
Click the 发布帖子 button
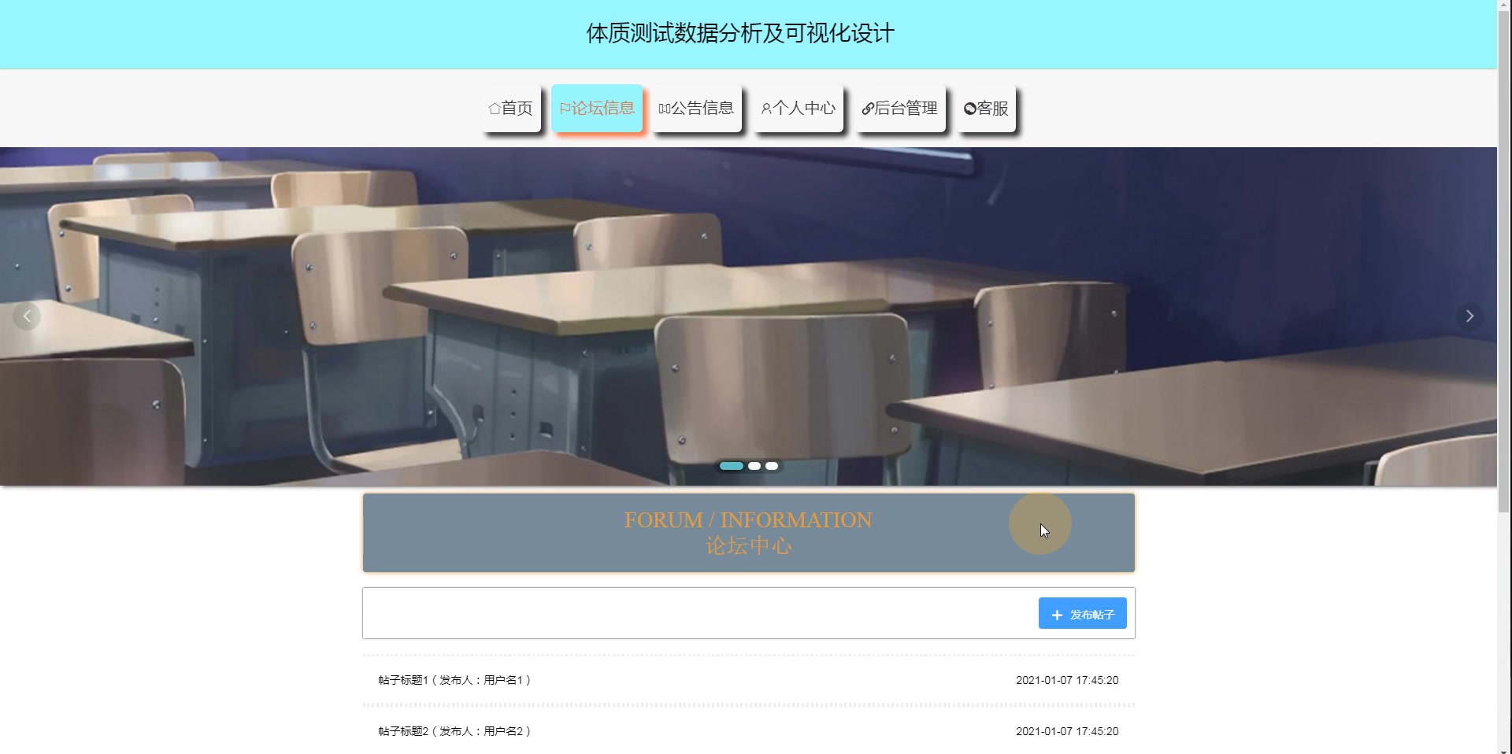click(1082, 614)
